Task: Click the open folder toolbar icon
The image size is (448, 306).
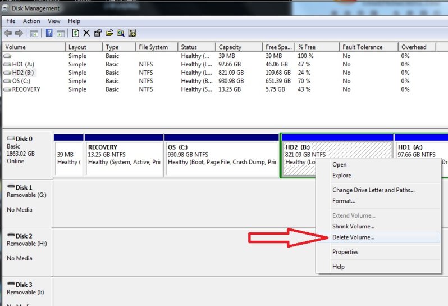Action: tap(109, 33)
